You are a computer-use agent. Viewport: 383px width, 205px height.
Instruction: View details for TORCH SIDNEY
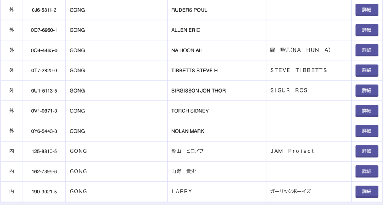[367, 111]
